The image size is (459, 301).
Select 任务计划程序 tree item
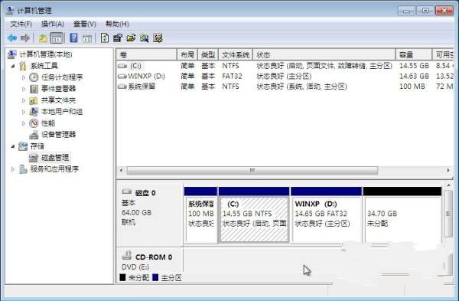(62, 77)
